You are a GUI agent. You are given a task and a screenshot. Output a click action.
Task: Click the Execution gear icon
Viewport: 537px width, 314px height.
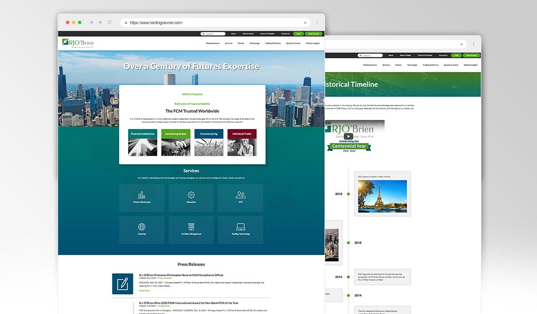tap(191, 195)
